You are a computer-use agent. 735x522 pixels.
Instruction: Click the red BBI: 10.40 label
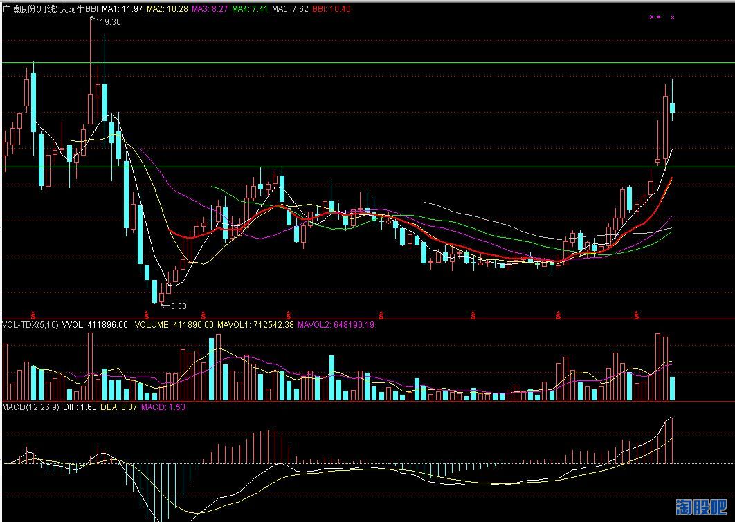coord(332,8)
